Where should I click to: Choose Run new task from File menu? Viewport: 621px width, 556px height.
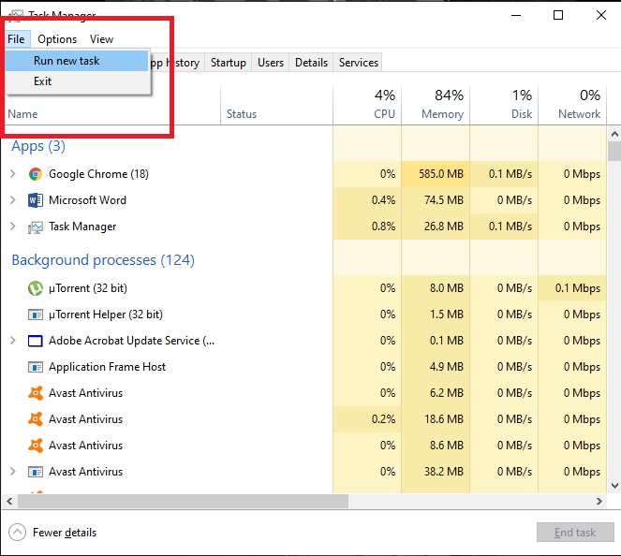77,61
